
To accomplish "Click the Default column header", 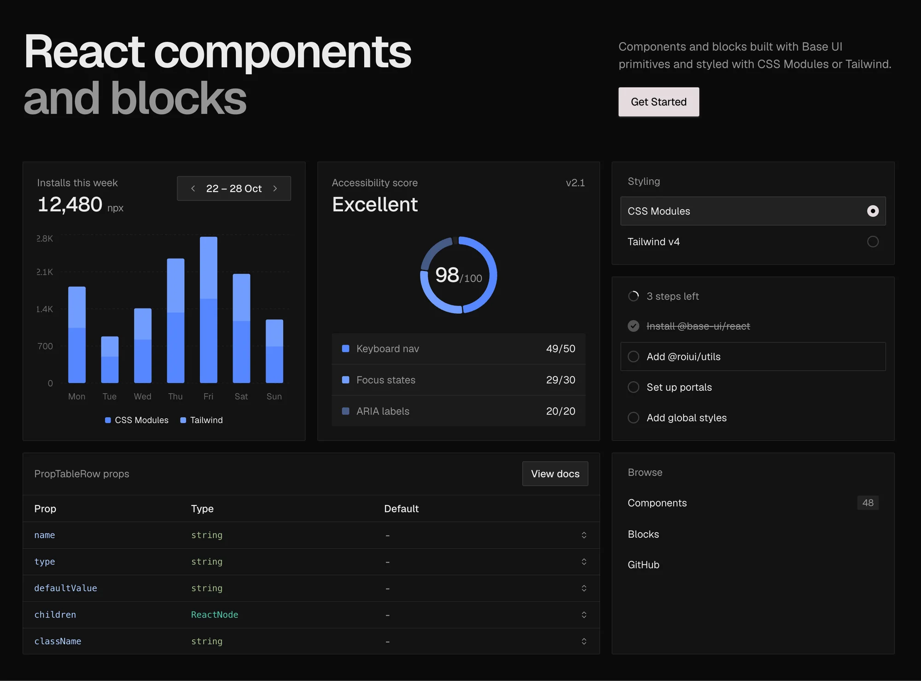I will pyautogui.click(x=401, y=509).
